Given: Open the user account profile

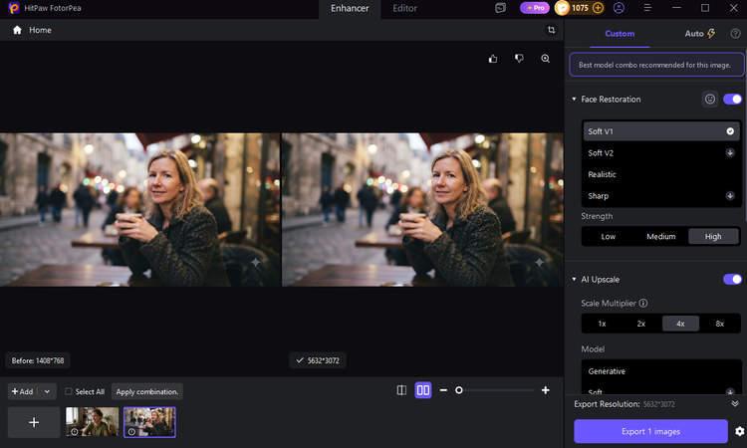Looking at the screenshot, I should click(619, 8).
